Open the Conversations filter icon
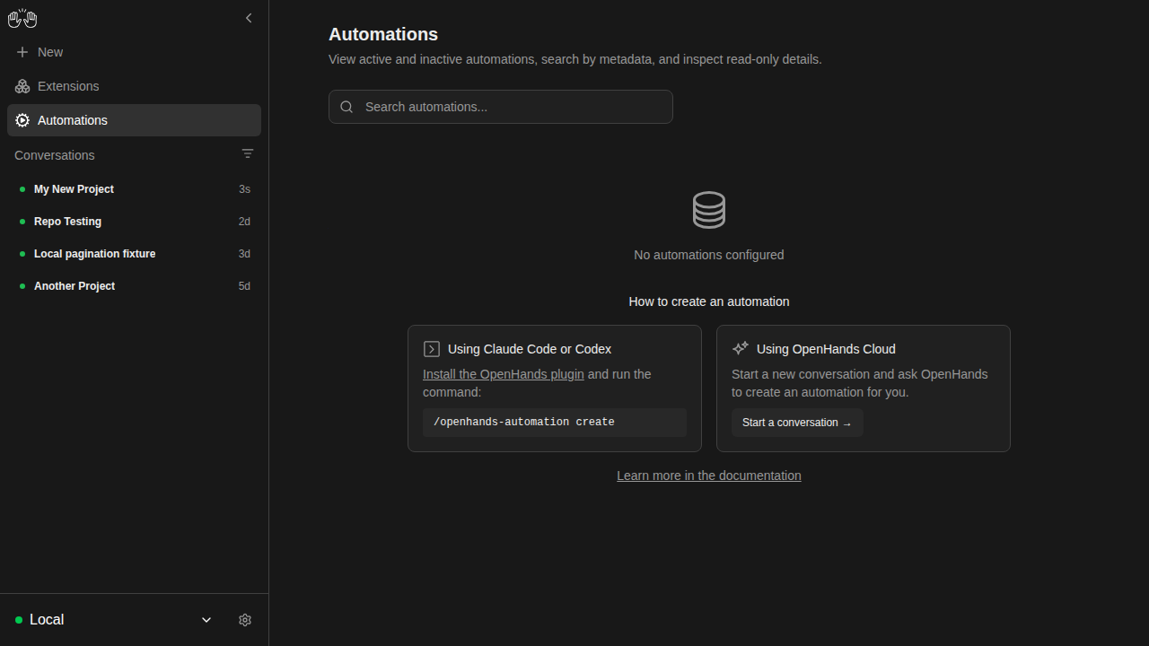1149x646 pixels. (248, 154)
